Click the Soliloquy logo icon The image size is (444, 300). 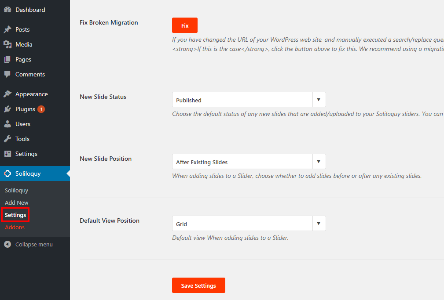click(7, 173)
